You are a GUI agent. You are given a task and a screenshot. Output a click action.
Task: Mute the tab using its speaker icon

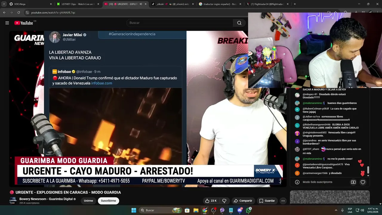[141, 4]
